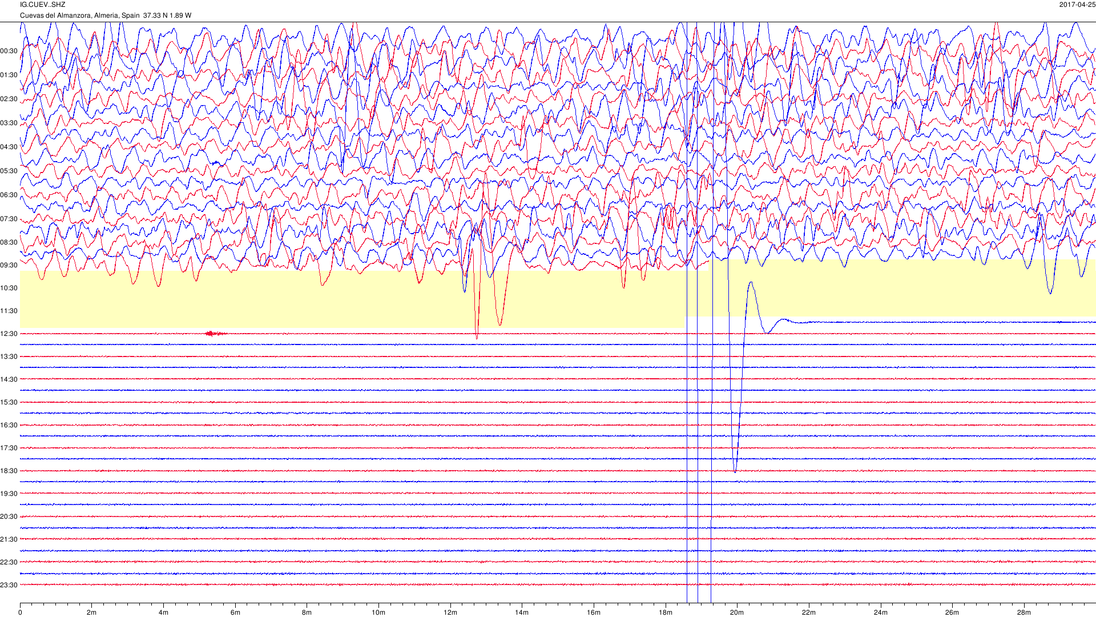Select the 10:30 time label

[9, 289]
